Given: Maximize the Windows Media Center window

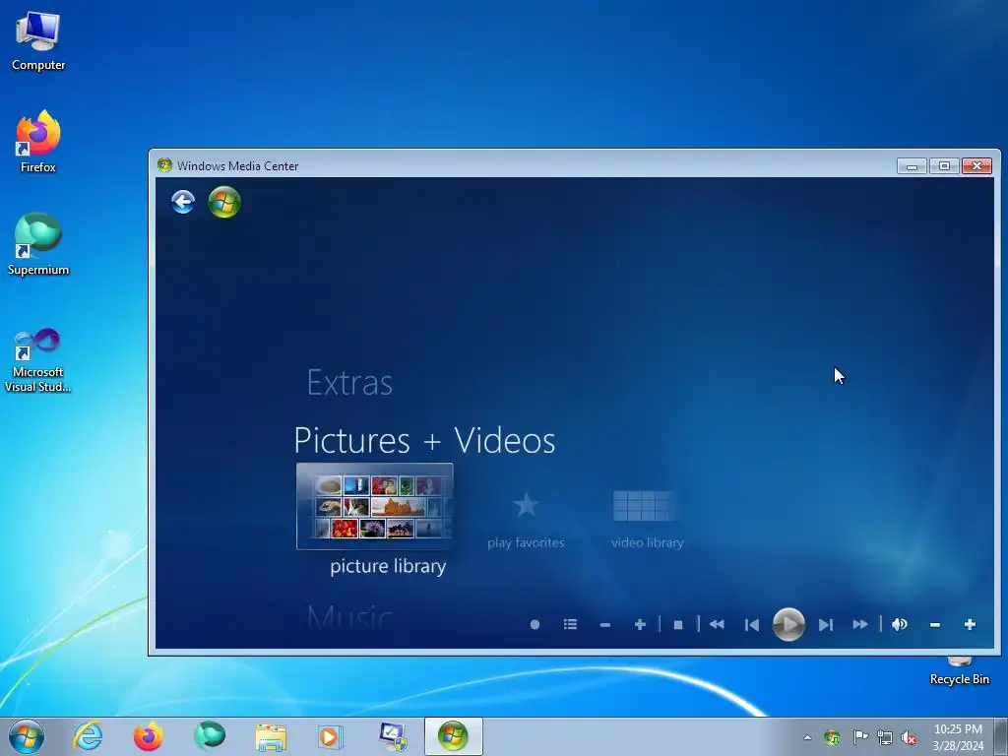Looking at the screenshot, I should click(944, 165).
